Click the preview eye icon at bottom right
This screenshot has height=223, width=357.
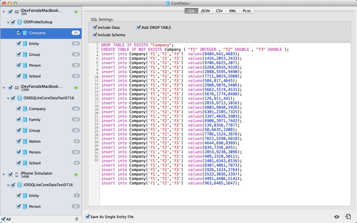(337, 217)
